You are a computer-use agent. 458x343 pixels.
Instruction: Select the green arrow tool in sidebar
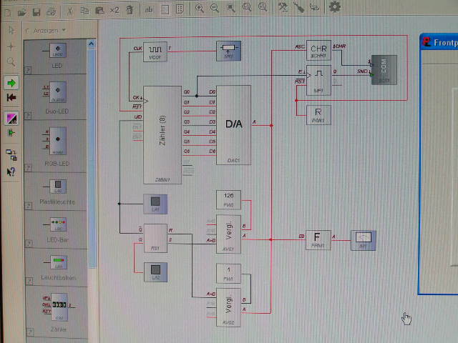(x=11, y=83)
